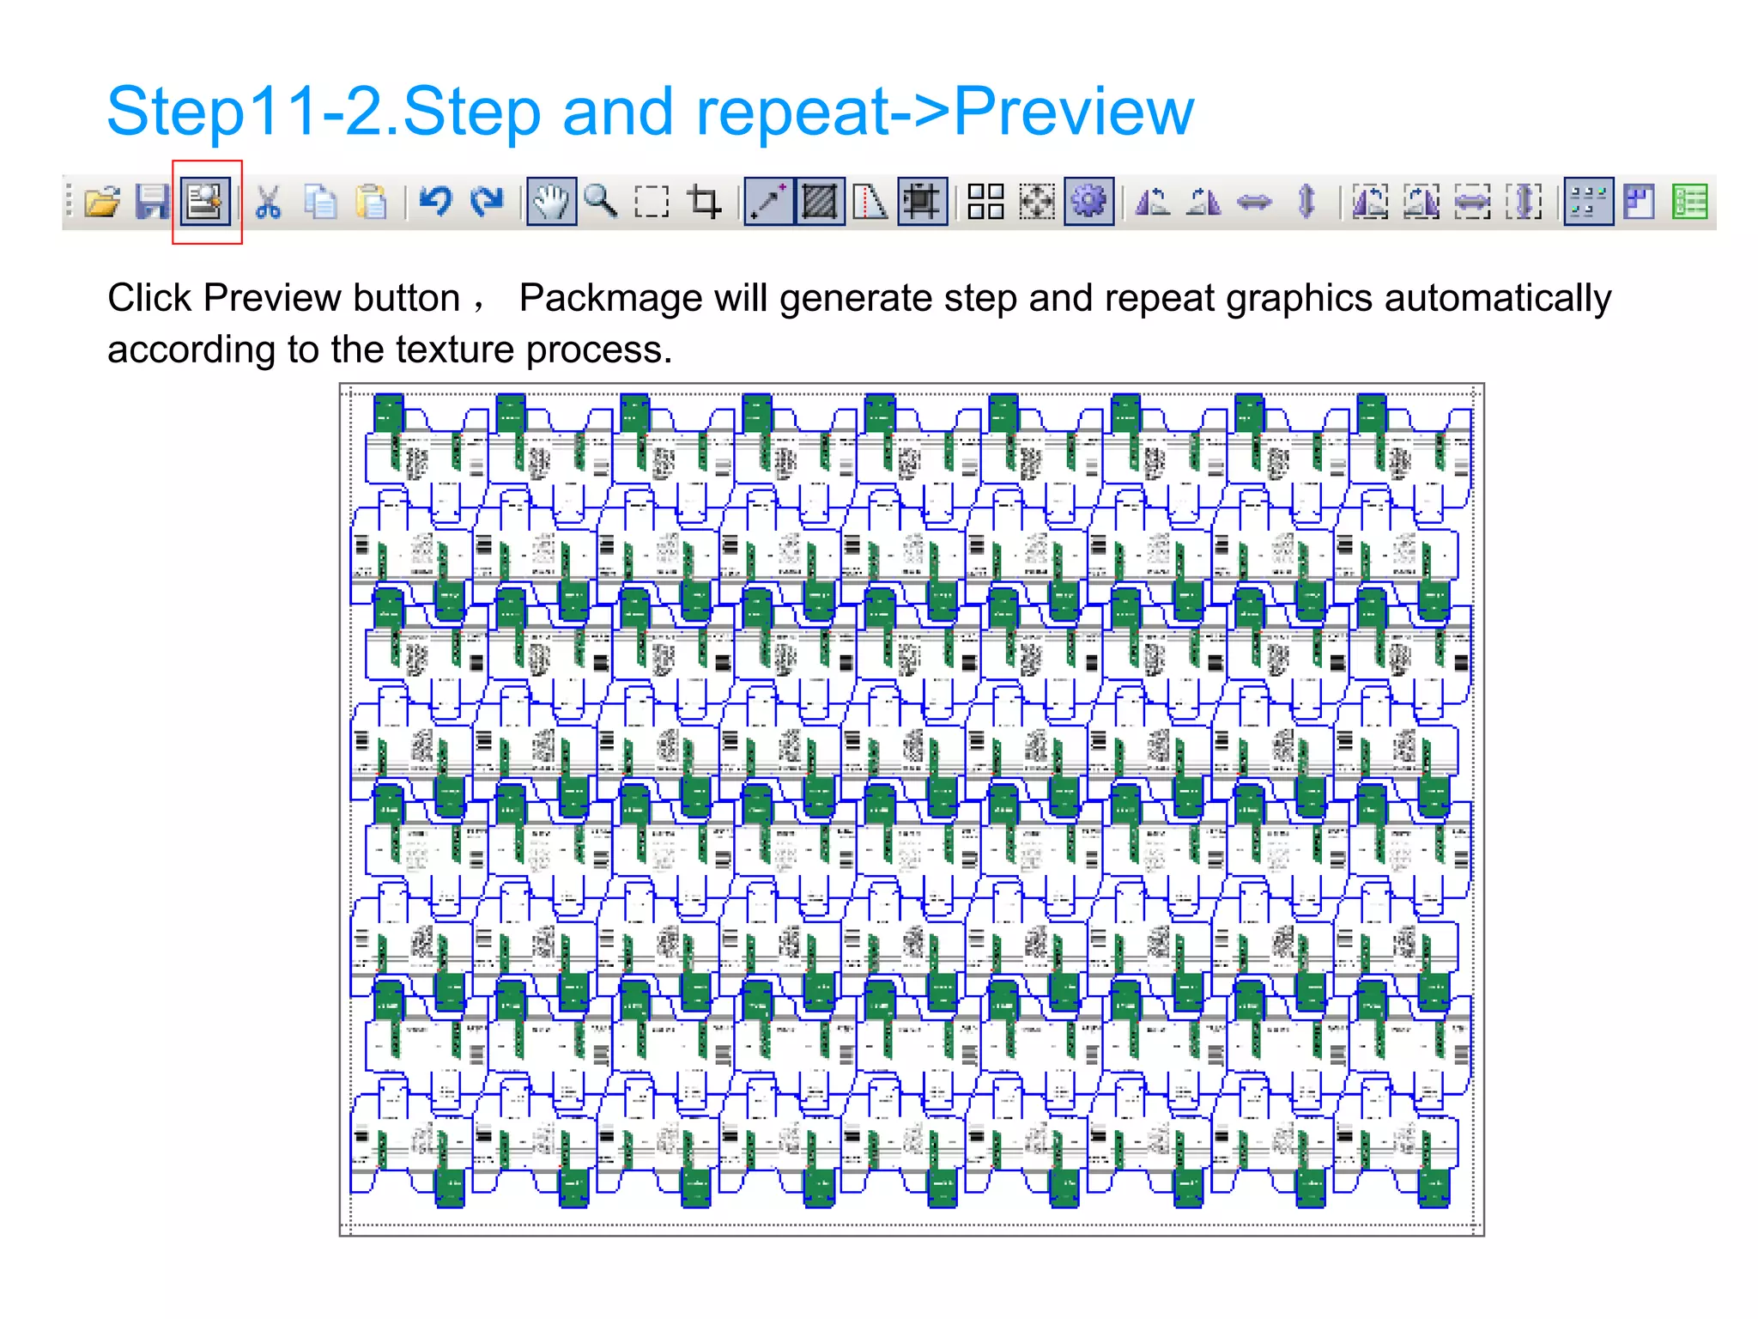Toggle the hand Pan tool
The image size is (1758, 1319).
551,203
